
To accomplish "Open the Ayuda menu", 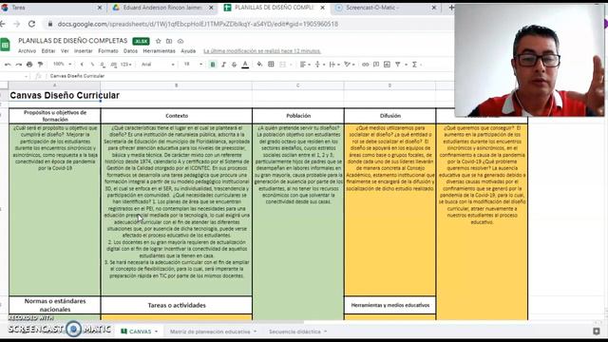I will [x=188, y=50].
